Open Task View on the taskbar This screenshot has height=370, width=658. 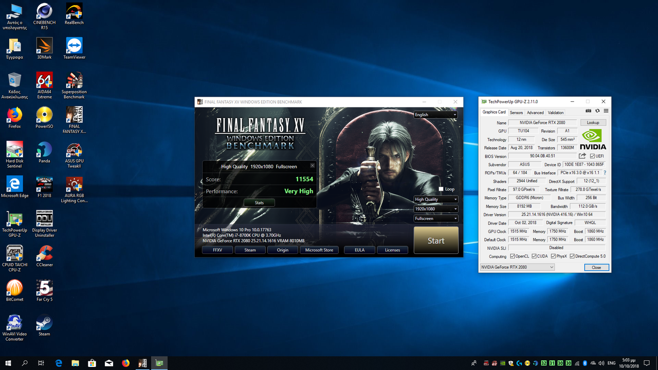(41, 363)
